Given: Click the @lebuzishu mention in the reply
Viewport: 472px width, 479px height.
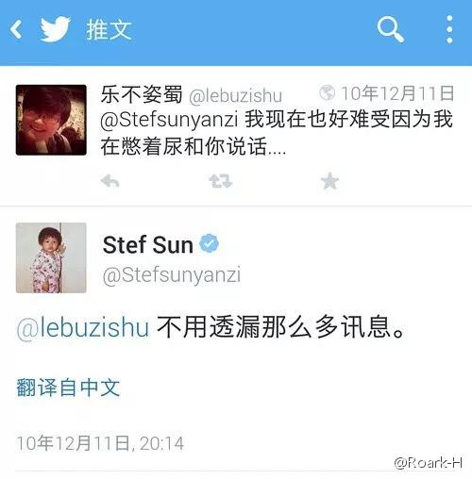Looking at the screenshot, I should pos(83,327).
